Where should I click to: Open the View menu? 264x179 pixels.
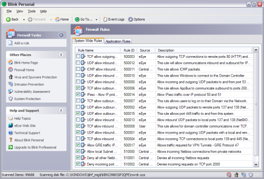[x=20, y=11]
